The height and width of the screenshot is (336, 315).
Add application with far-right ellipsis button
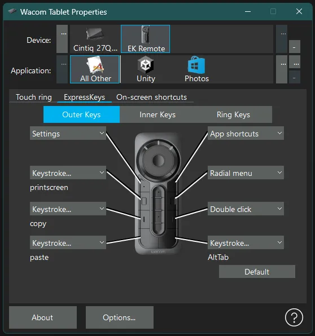point(295,62)
